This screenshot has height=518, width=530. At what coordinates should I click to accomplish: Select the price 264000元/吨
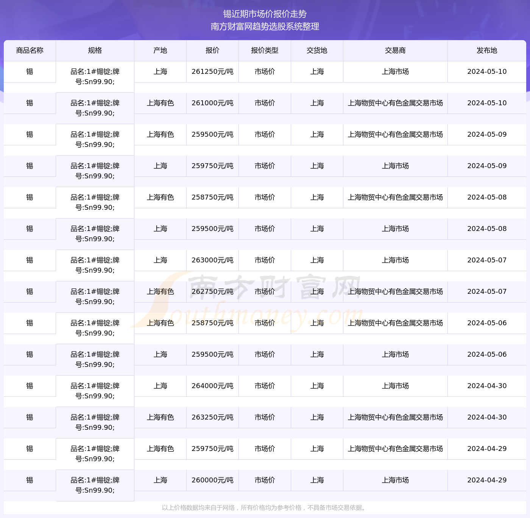point(213,386)
